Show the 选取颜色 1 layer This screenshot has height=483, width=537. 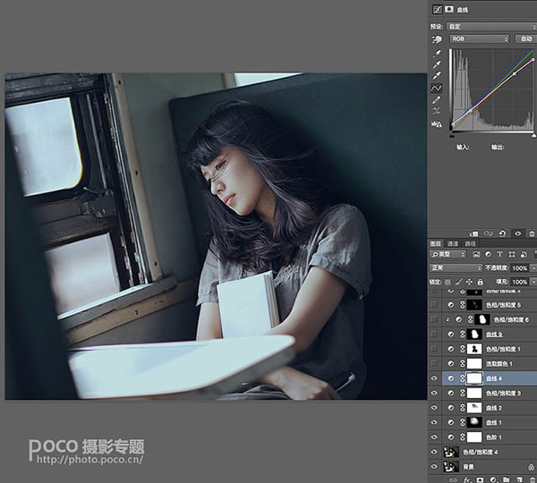click(434, 363)
